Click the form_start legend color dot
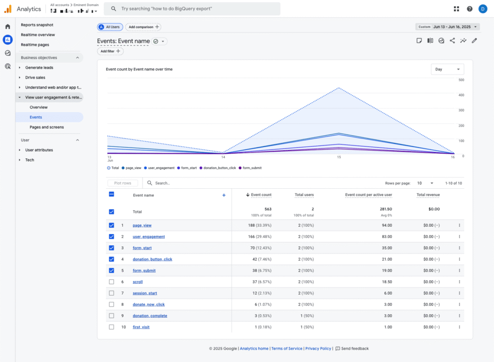Screen dimensions: 494x362 point(179,168)
